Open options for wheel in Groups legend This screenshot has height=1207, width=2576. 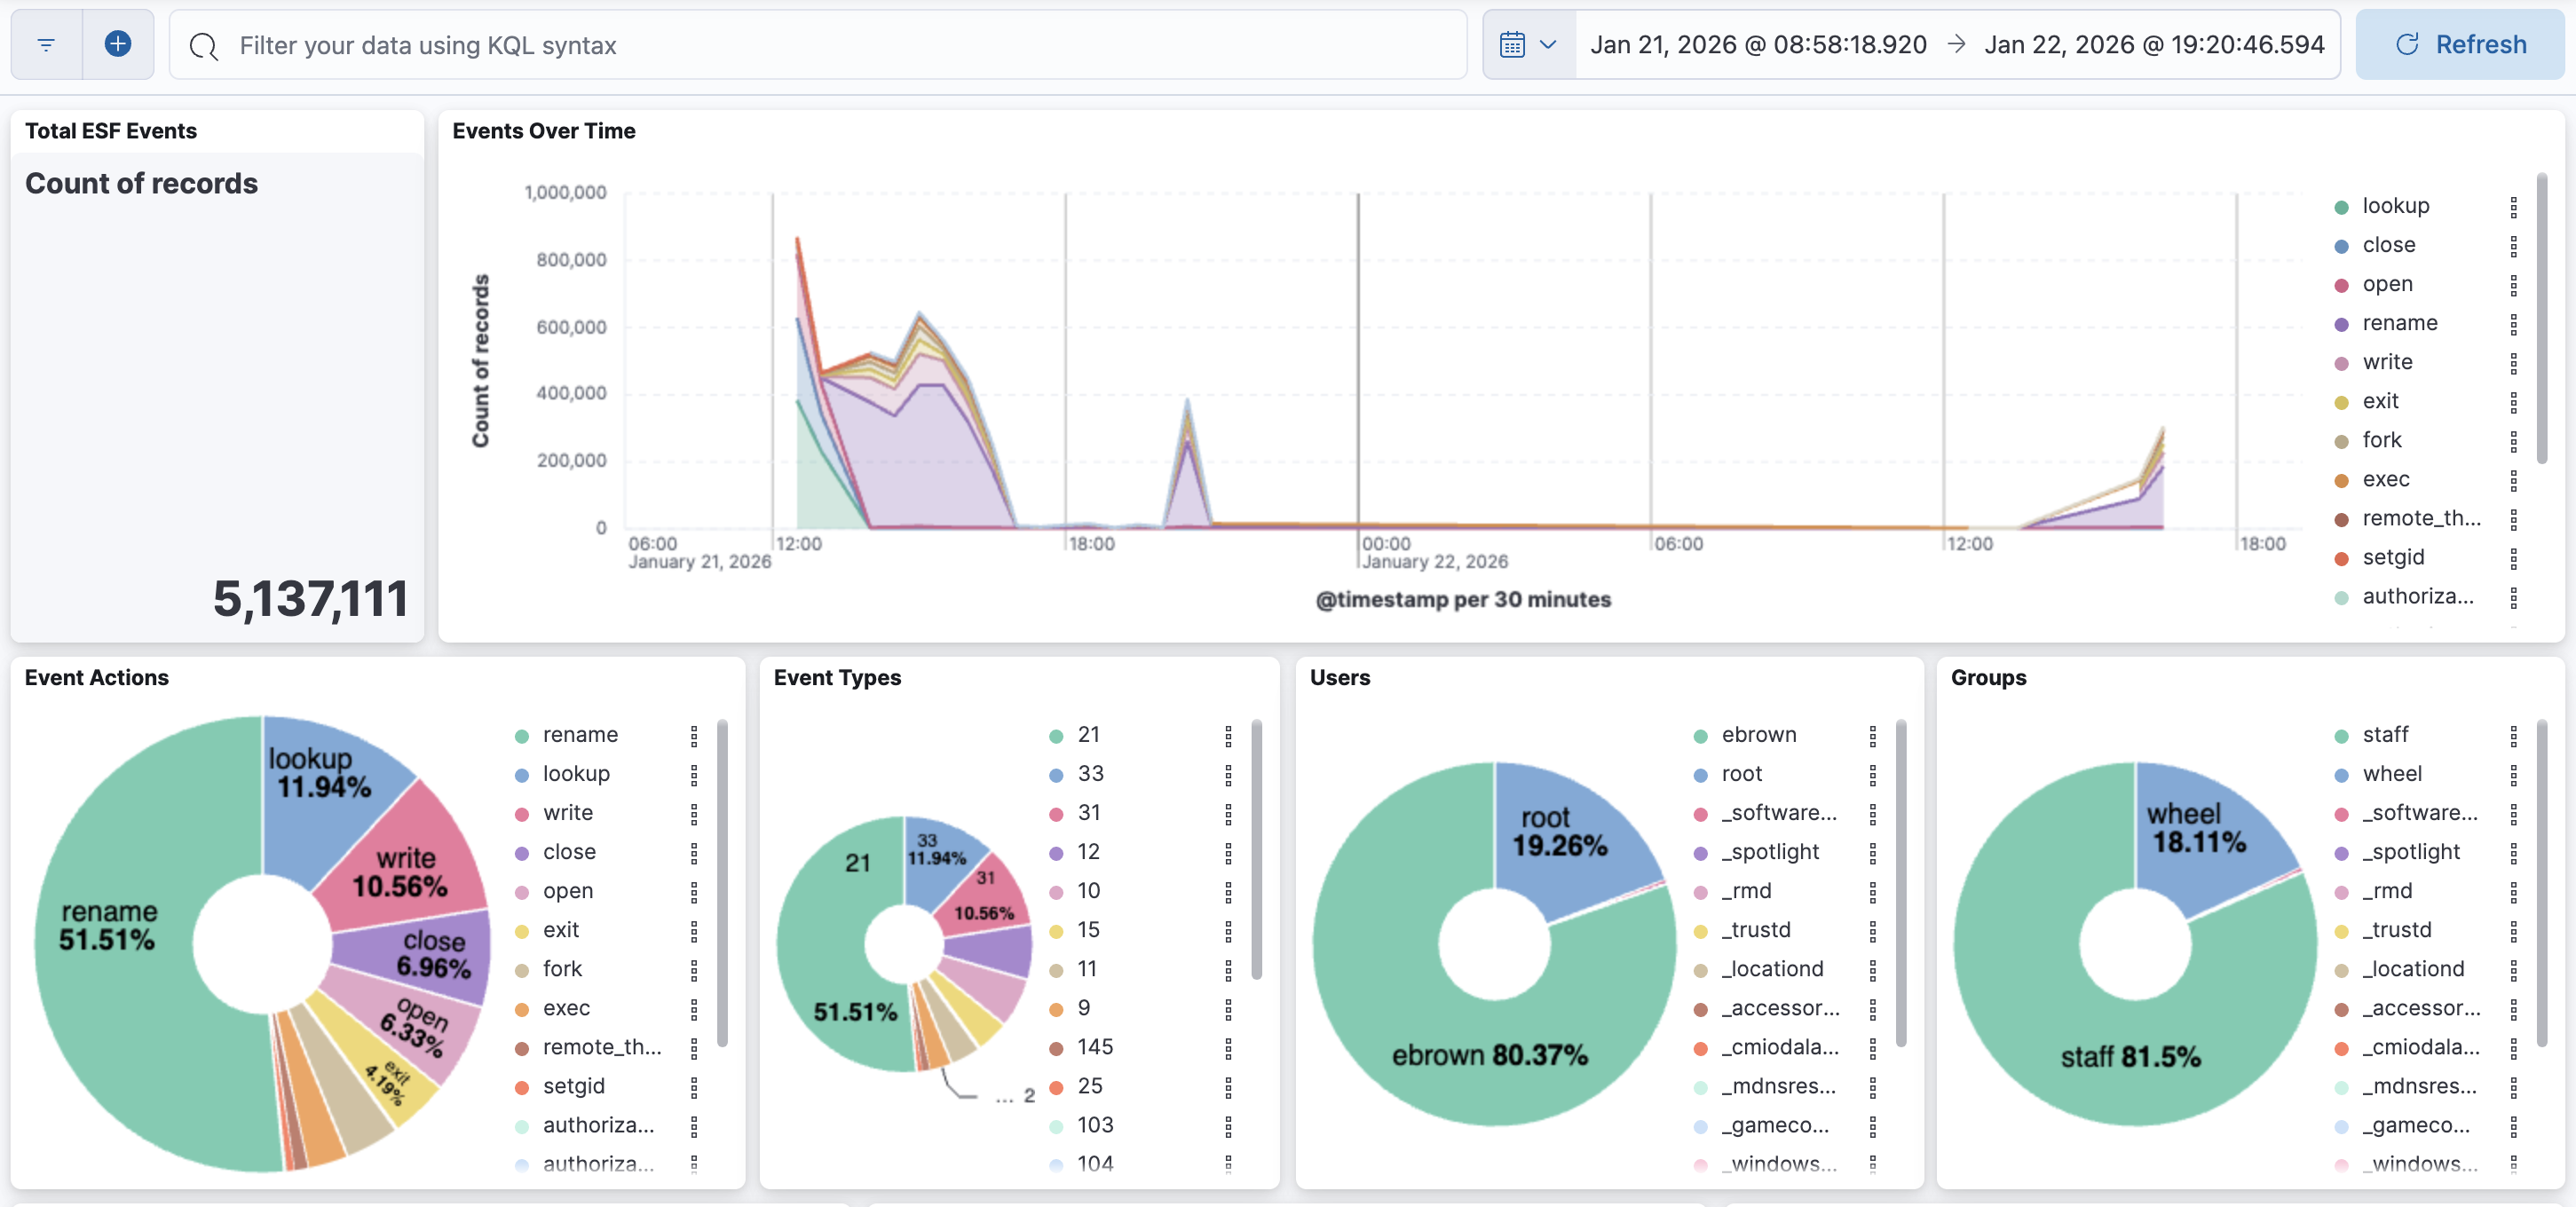point(2513,775)
